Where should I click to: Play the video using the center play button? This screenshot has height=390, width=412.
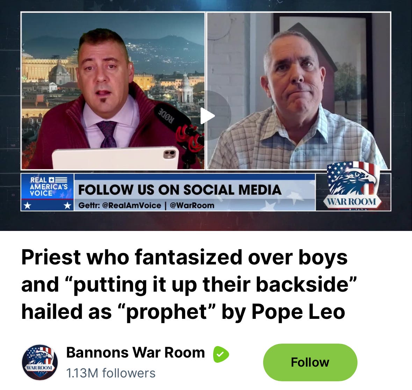(x=206, y=115)
